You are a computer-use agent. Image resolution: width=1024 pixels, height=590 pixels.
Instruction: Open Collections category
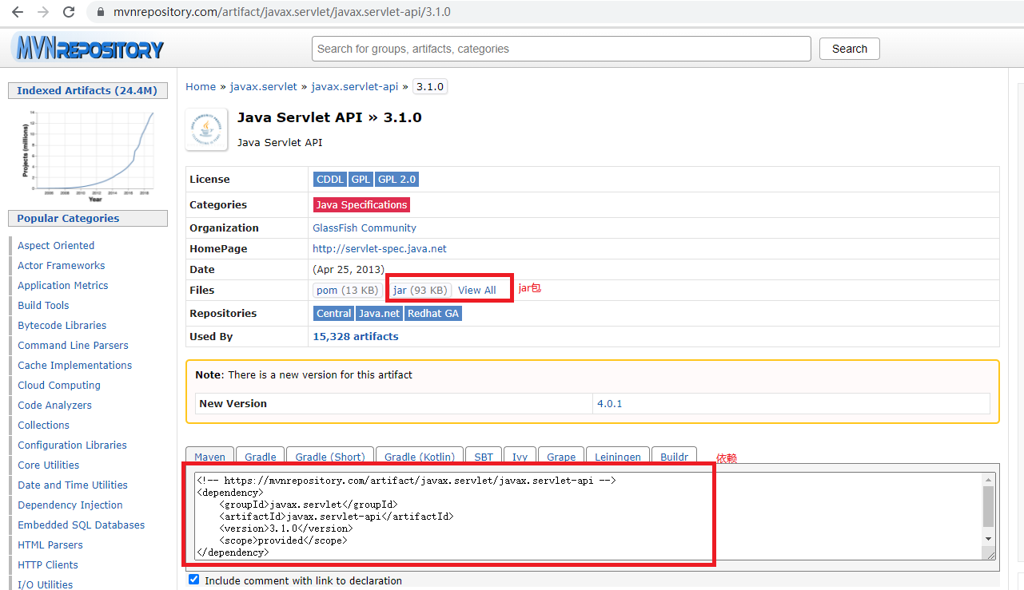(x=44, y=425)
